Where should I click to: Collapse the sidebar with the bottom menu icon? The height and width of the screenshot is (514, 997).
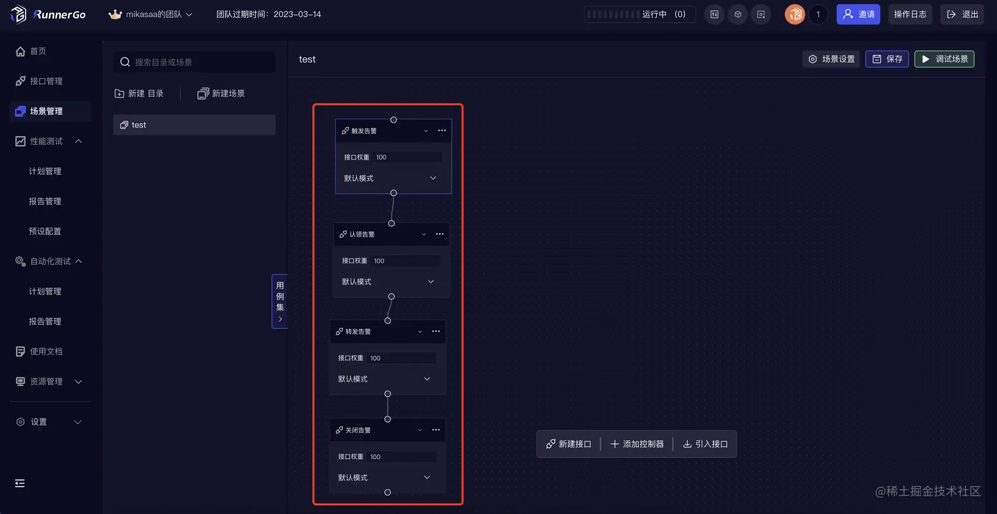click(20, 484)
